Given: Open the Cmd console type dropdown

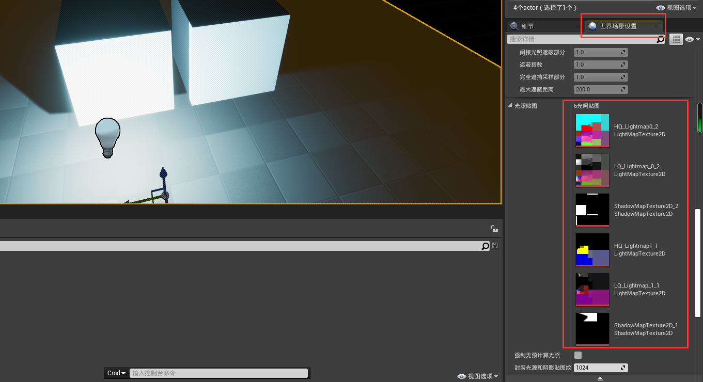Looking at the screenshot, I should coord(116,373).
